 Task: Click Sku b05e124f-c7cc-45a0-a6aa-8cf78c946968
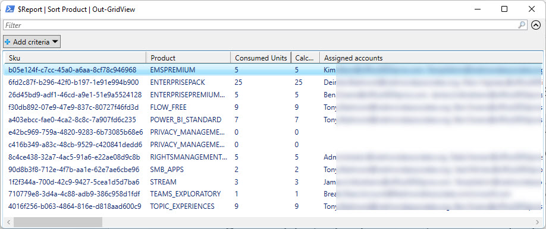point(73,70)
